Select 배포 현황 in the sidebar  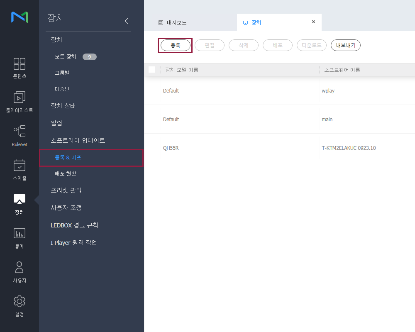(66, 173)
